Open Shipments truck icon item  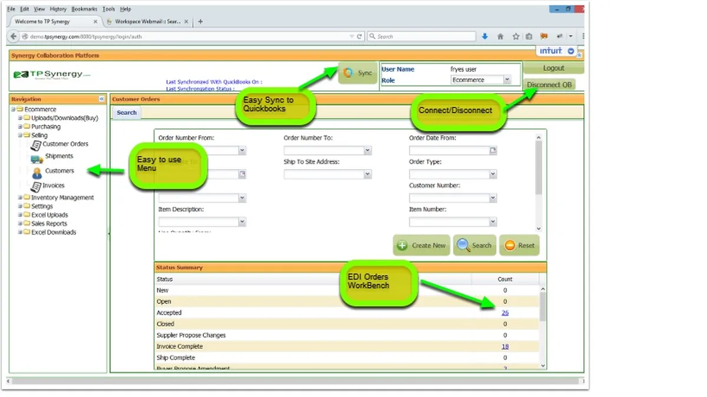coord(52,157)
